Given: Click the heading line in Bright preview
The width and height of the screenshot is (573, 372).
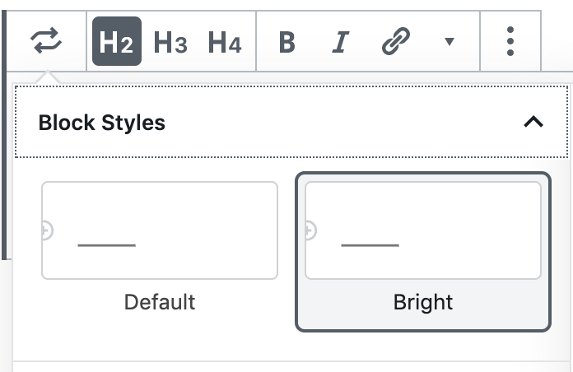Looking at the screenshot, I should coord(370,245).
